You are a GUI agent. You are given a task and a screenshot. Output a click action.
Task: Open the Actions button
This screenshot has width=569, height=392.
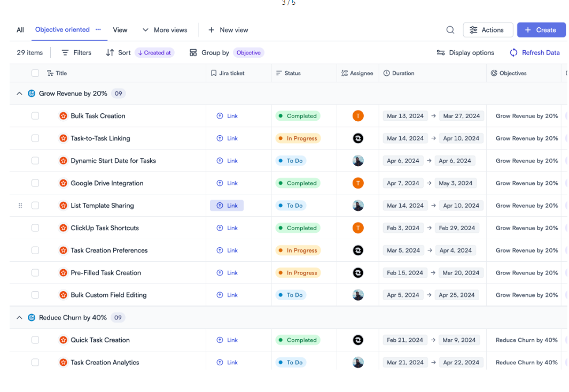488,30
